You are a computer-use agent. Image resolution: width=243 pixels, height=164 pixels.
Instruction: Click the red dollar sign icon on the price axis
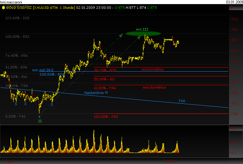pos(231,8)
